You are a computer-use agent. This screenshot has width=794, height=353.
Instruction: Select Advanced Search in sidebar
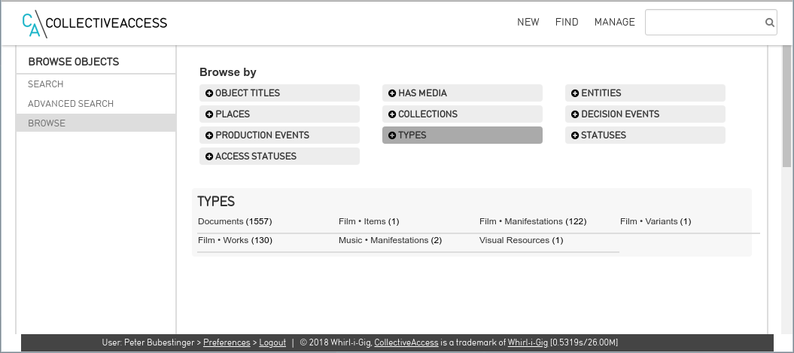[x=71, y=104]
